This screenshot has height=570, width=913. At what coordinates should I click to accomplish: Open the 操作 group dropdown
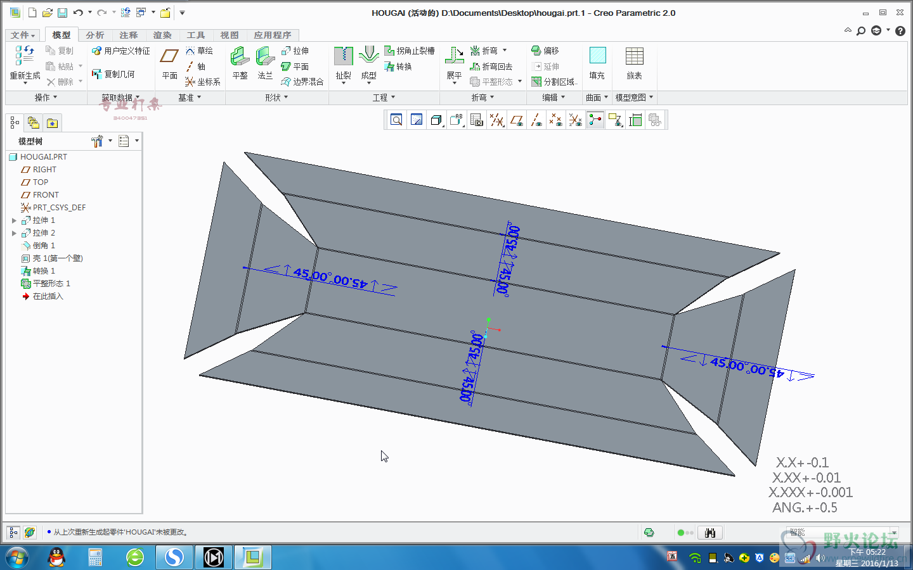[46, 98]
